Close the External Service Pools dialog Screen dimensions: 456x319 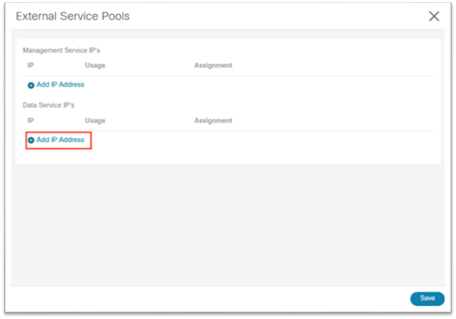pos(434,16)
